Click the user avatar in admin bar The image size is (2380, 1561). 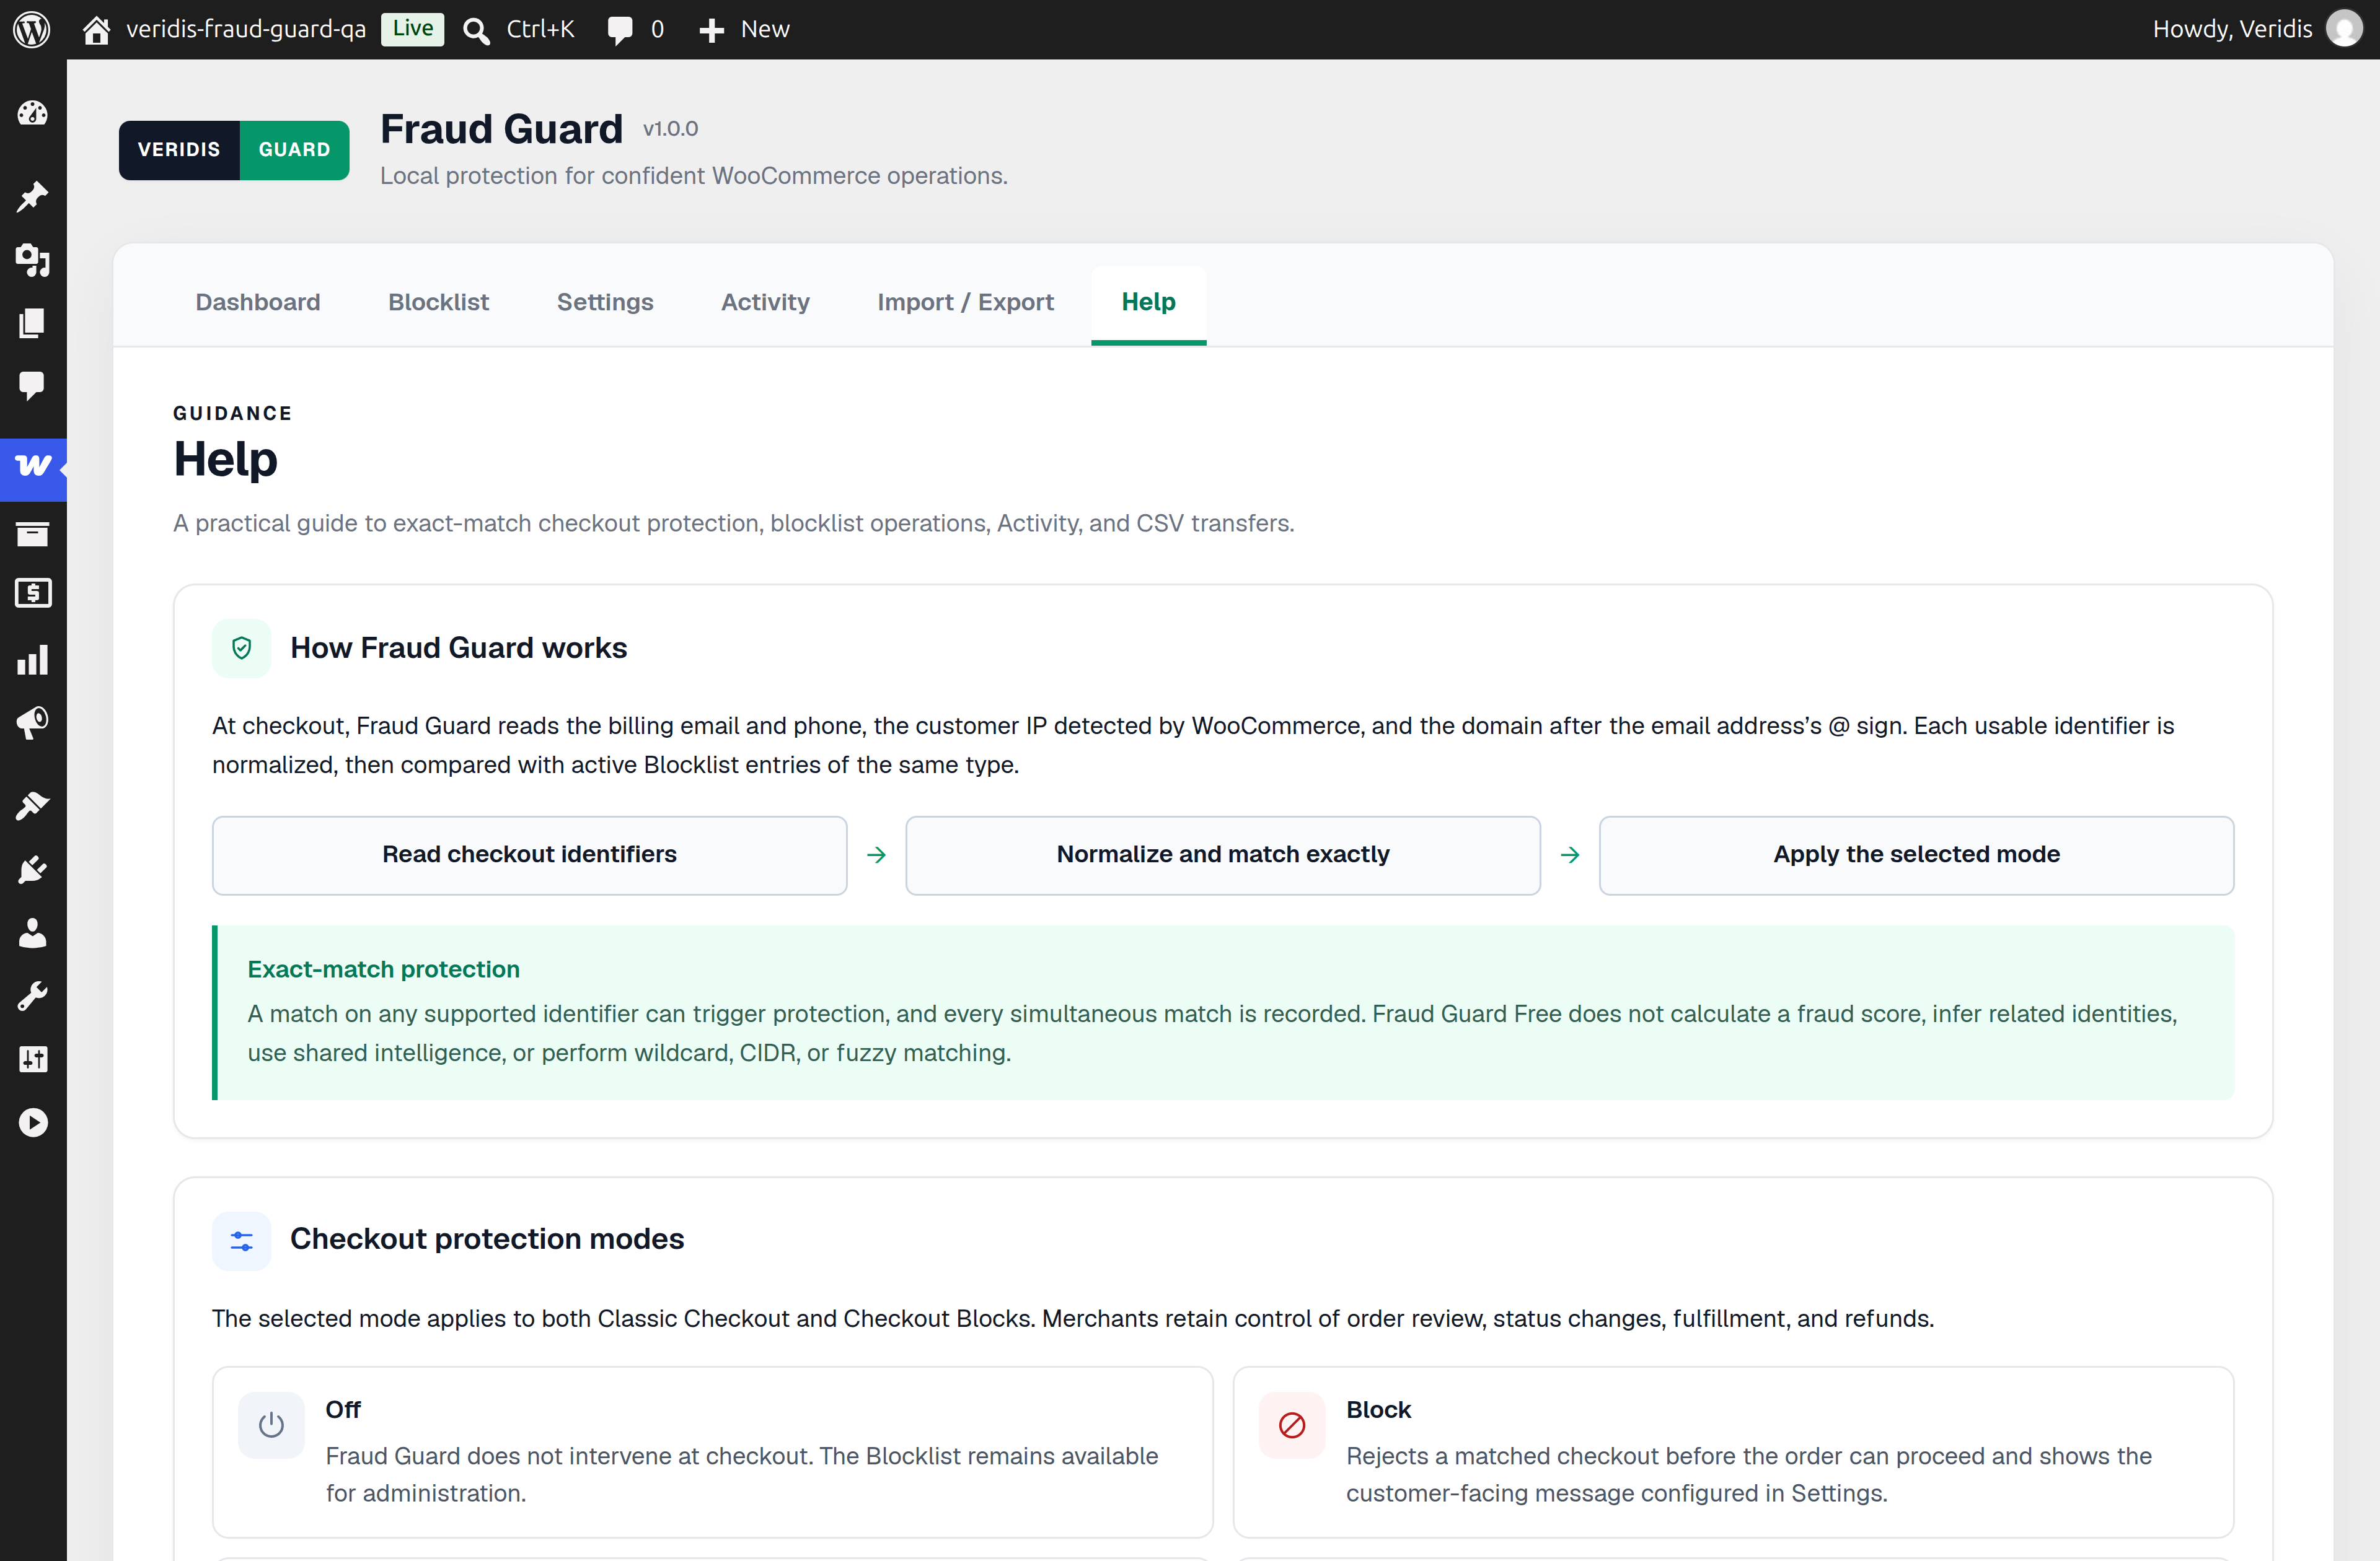(2344, 29)
